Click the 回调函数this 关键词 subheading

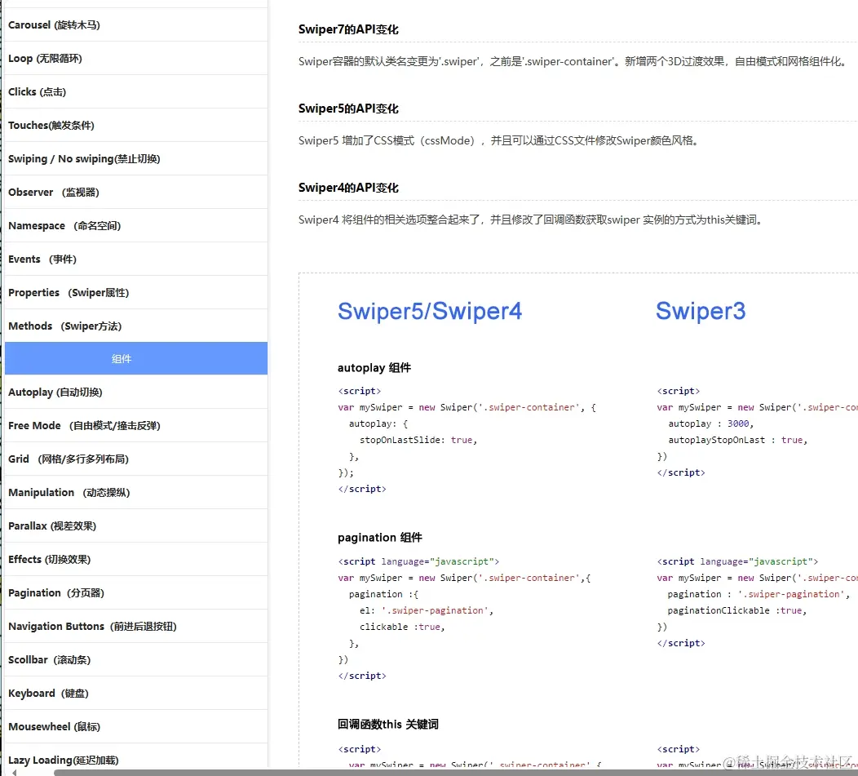click(x=388, y=724)
